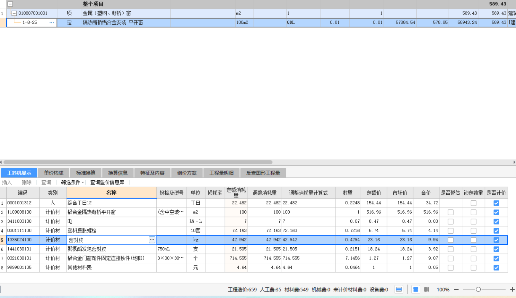Viewport: 516px width, 298px height.
Task: Toggle 是否计价 checkbox for 塑料膨胀螺栓
Action: click(x=496, y=231)
